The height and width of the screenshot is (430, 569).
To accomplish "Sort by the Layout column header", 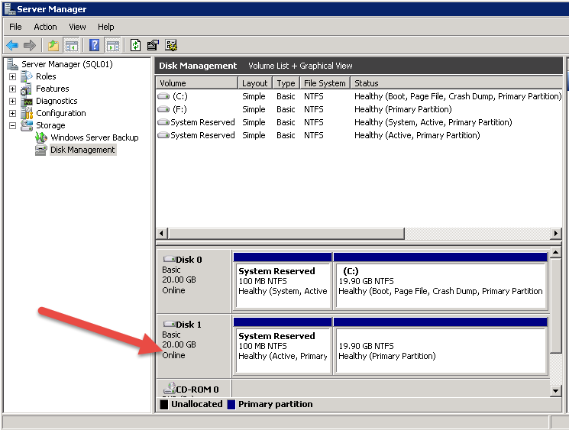I will 255,83.
